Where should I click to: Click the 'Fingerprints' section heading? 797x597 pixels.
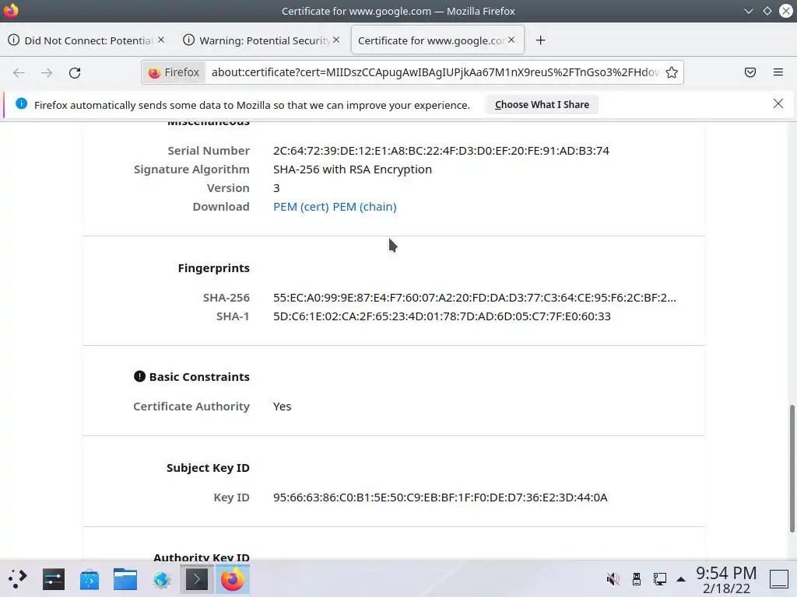(x=213, y=268)
